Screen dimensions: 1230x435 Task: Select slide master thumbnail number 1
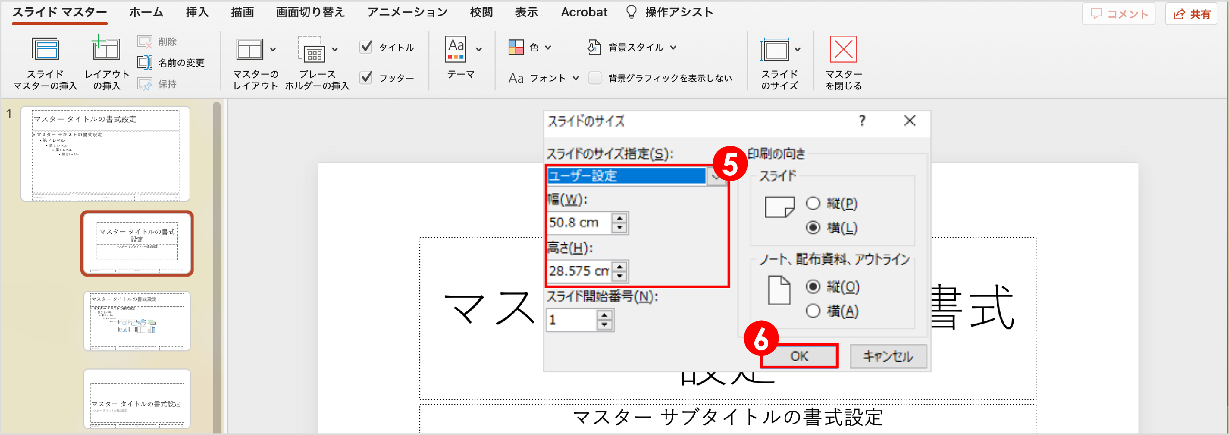pyautogui.click(x=105, y=154)
